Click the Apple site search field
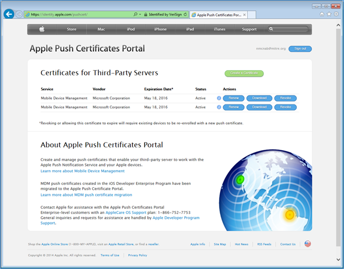 point(288,29)
